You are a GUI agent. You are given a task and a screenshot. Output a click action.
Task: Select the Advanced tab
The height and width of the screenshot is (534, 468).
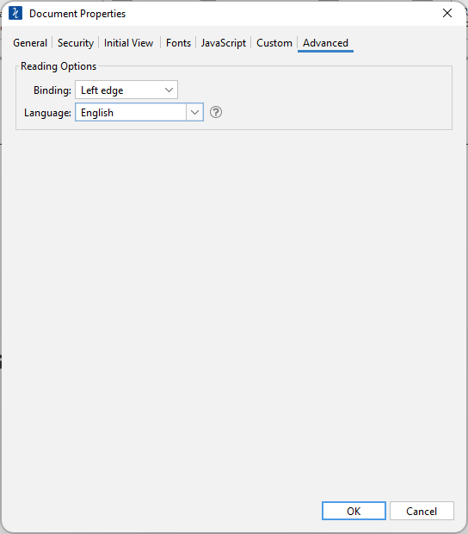point(325,43)
